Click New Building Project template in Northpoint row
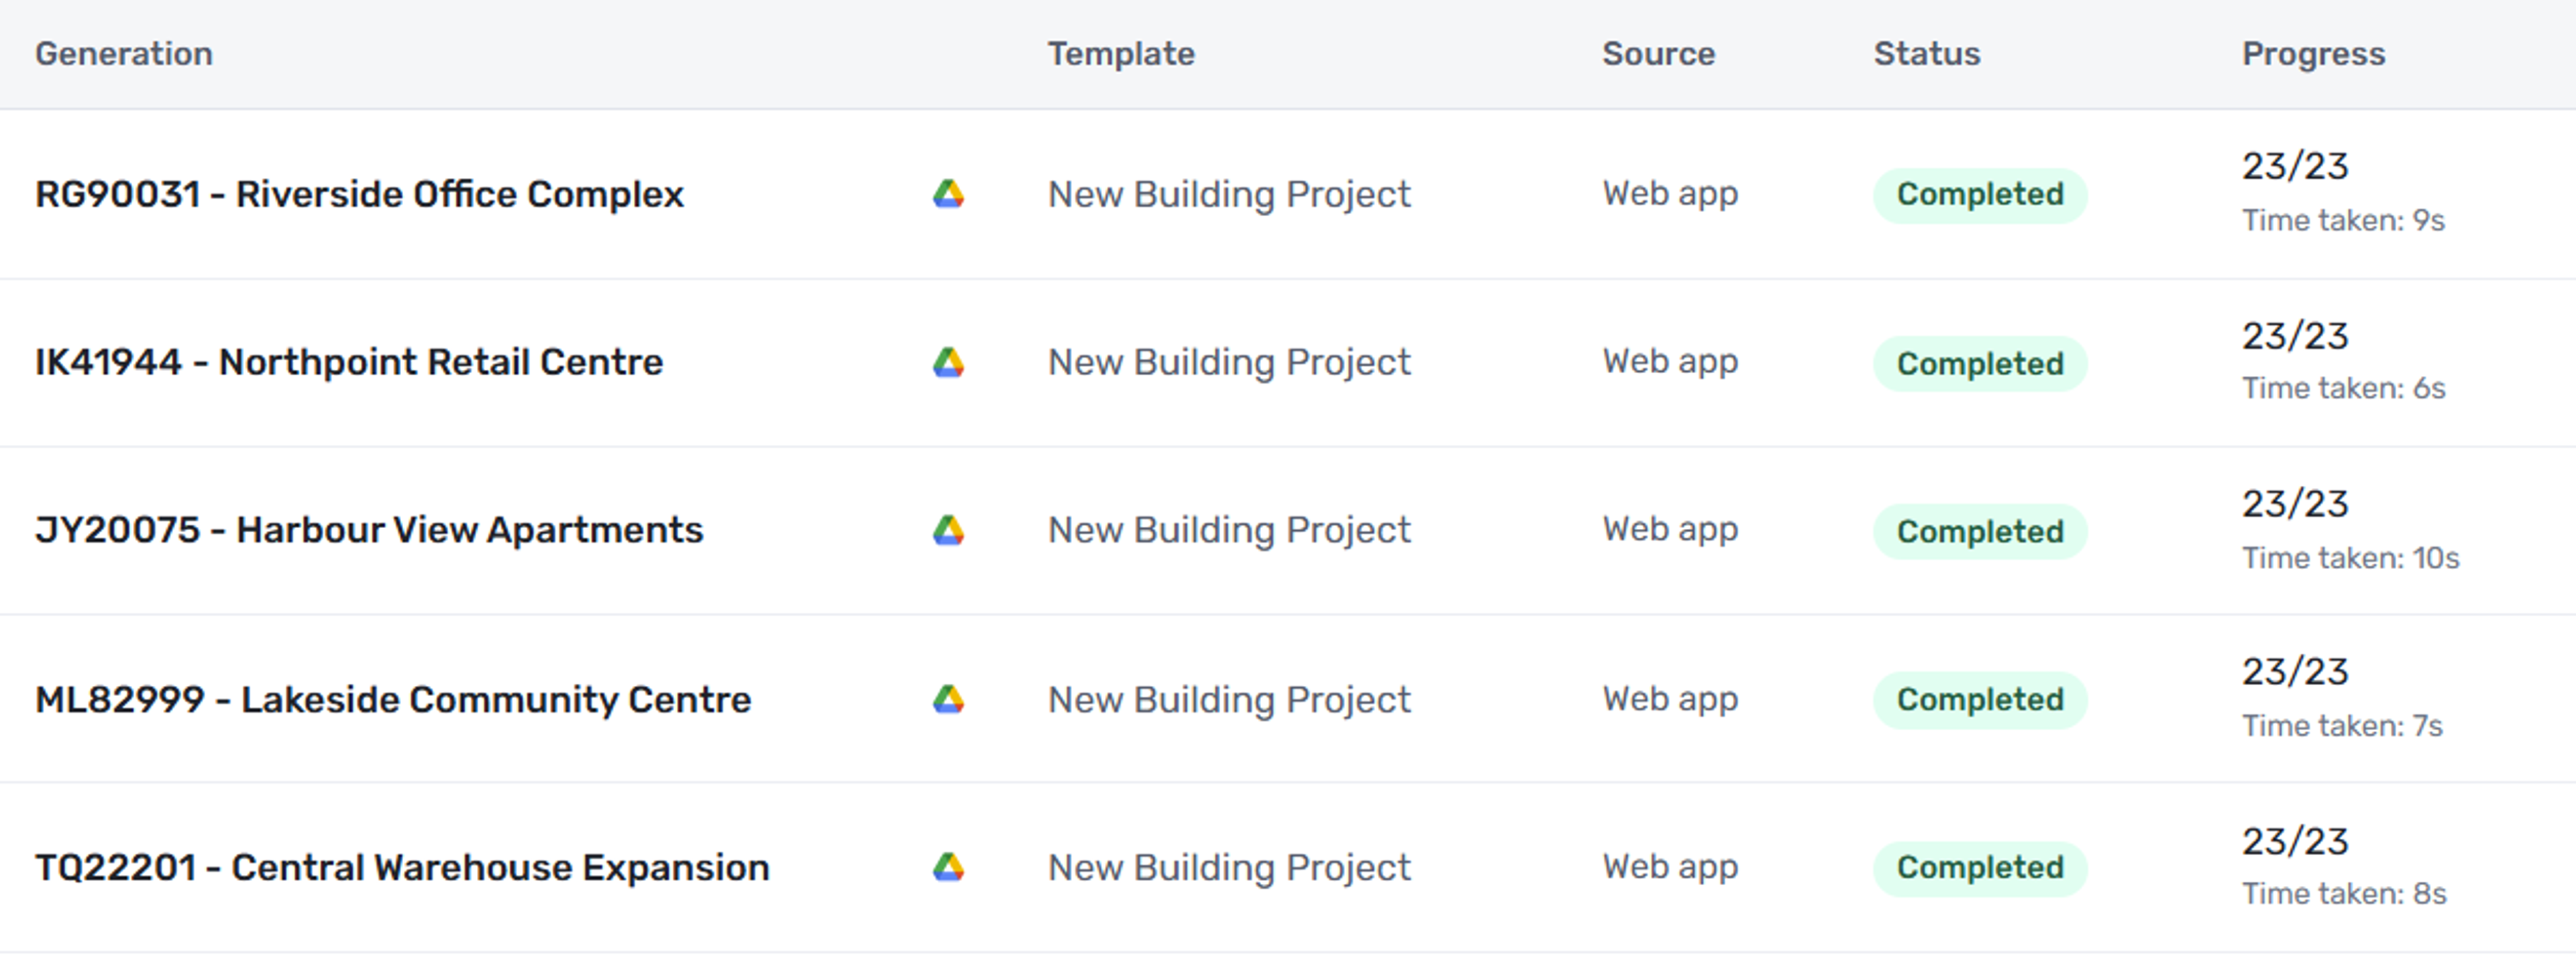Image resolution: width=2576 pixels, height=955 pixels. (1229, 362)
